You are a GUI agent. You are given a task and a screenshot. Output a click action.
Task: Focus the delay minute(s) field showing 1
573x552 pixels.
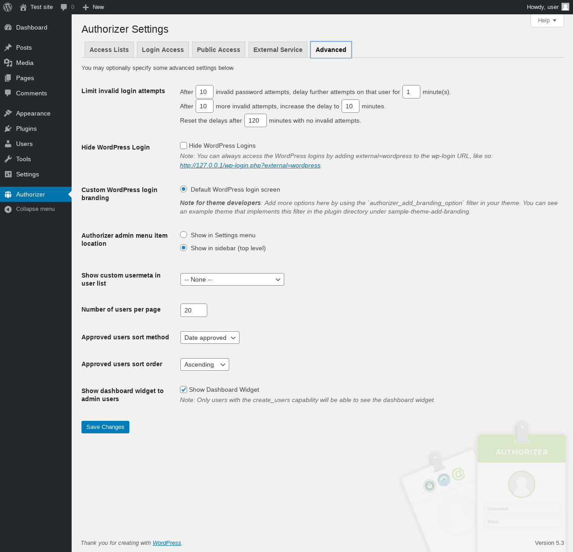point(411,92)
